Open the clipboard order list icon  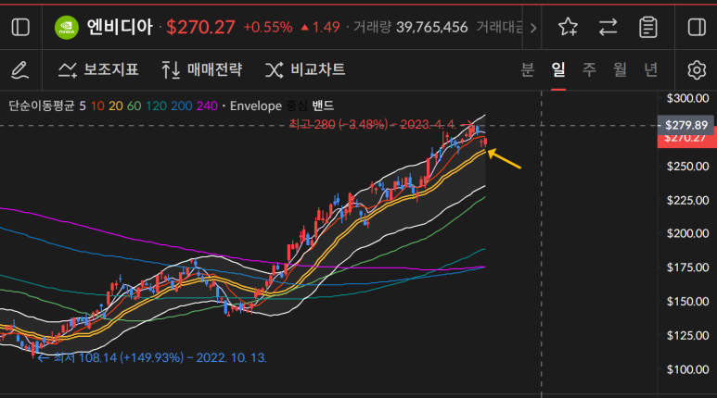(648, 28)
